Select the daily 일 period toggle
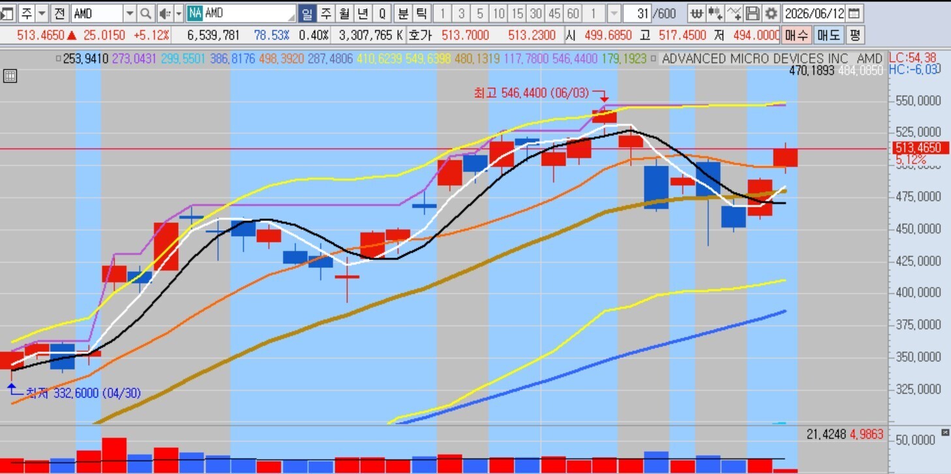951x474 pixels. coord(307,13)
